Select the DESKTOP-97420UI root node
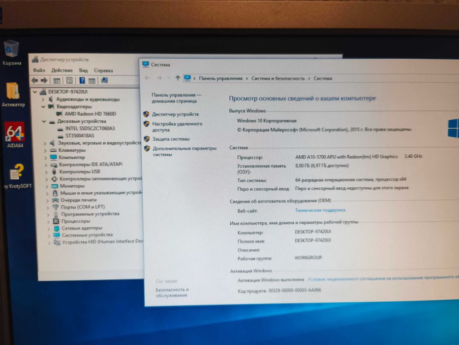Viewport: 459px width, 345px height. (x=68, y=92)
